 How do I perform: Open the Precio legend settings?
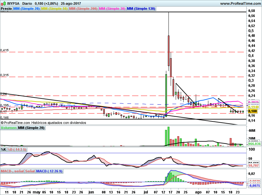coord(6,9)
